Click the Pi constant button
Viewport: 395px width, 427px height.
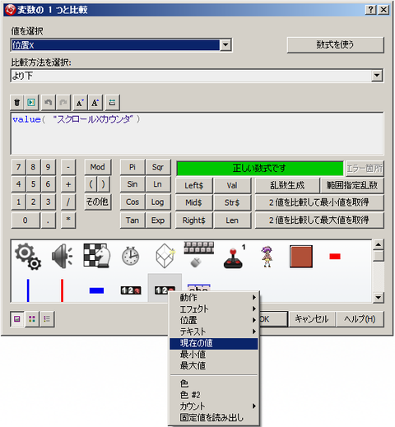coord(132,167)
